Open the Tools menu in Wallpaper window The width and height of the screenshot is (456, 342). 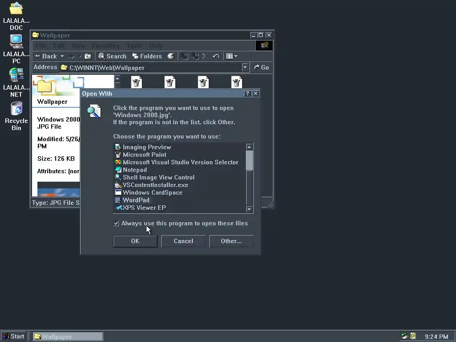tap(134, 46)
